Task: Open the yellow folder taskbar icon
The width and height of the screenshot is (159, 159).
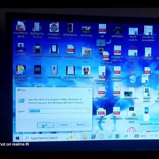Action: 85,137
